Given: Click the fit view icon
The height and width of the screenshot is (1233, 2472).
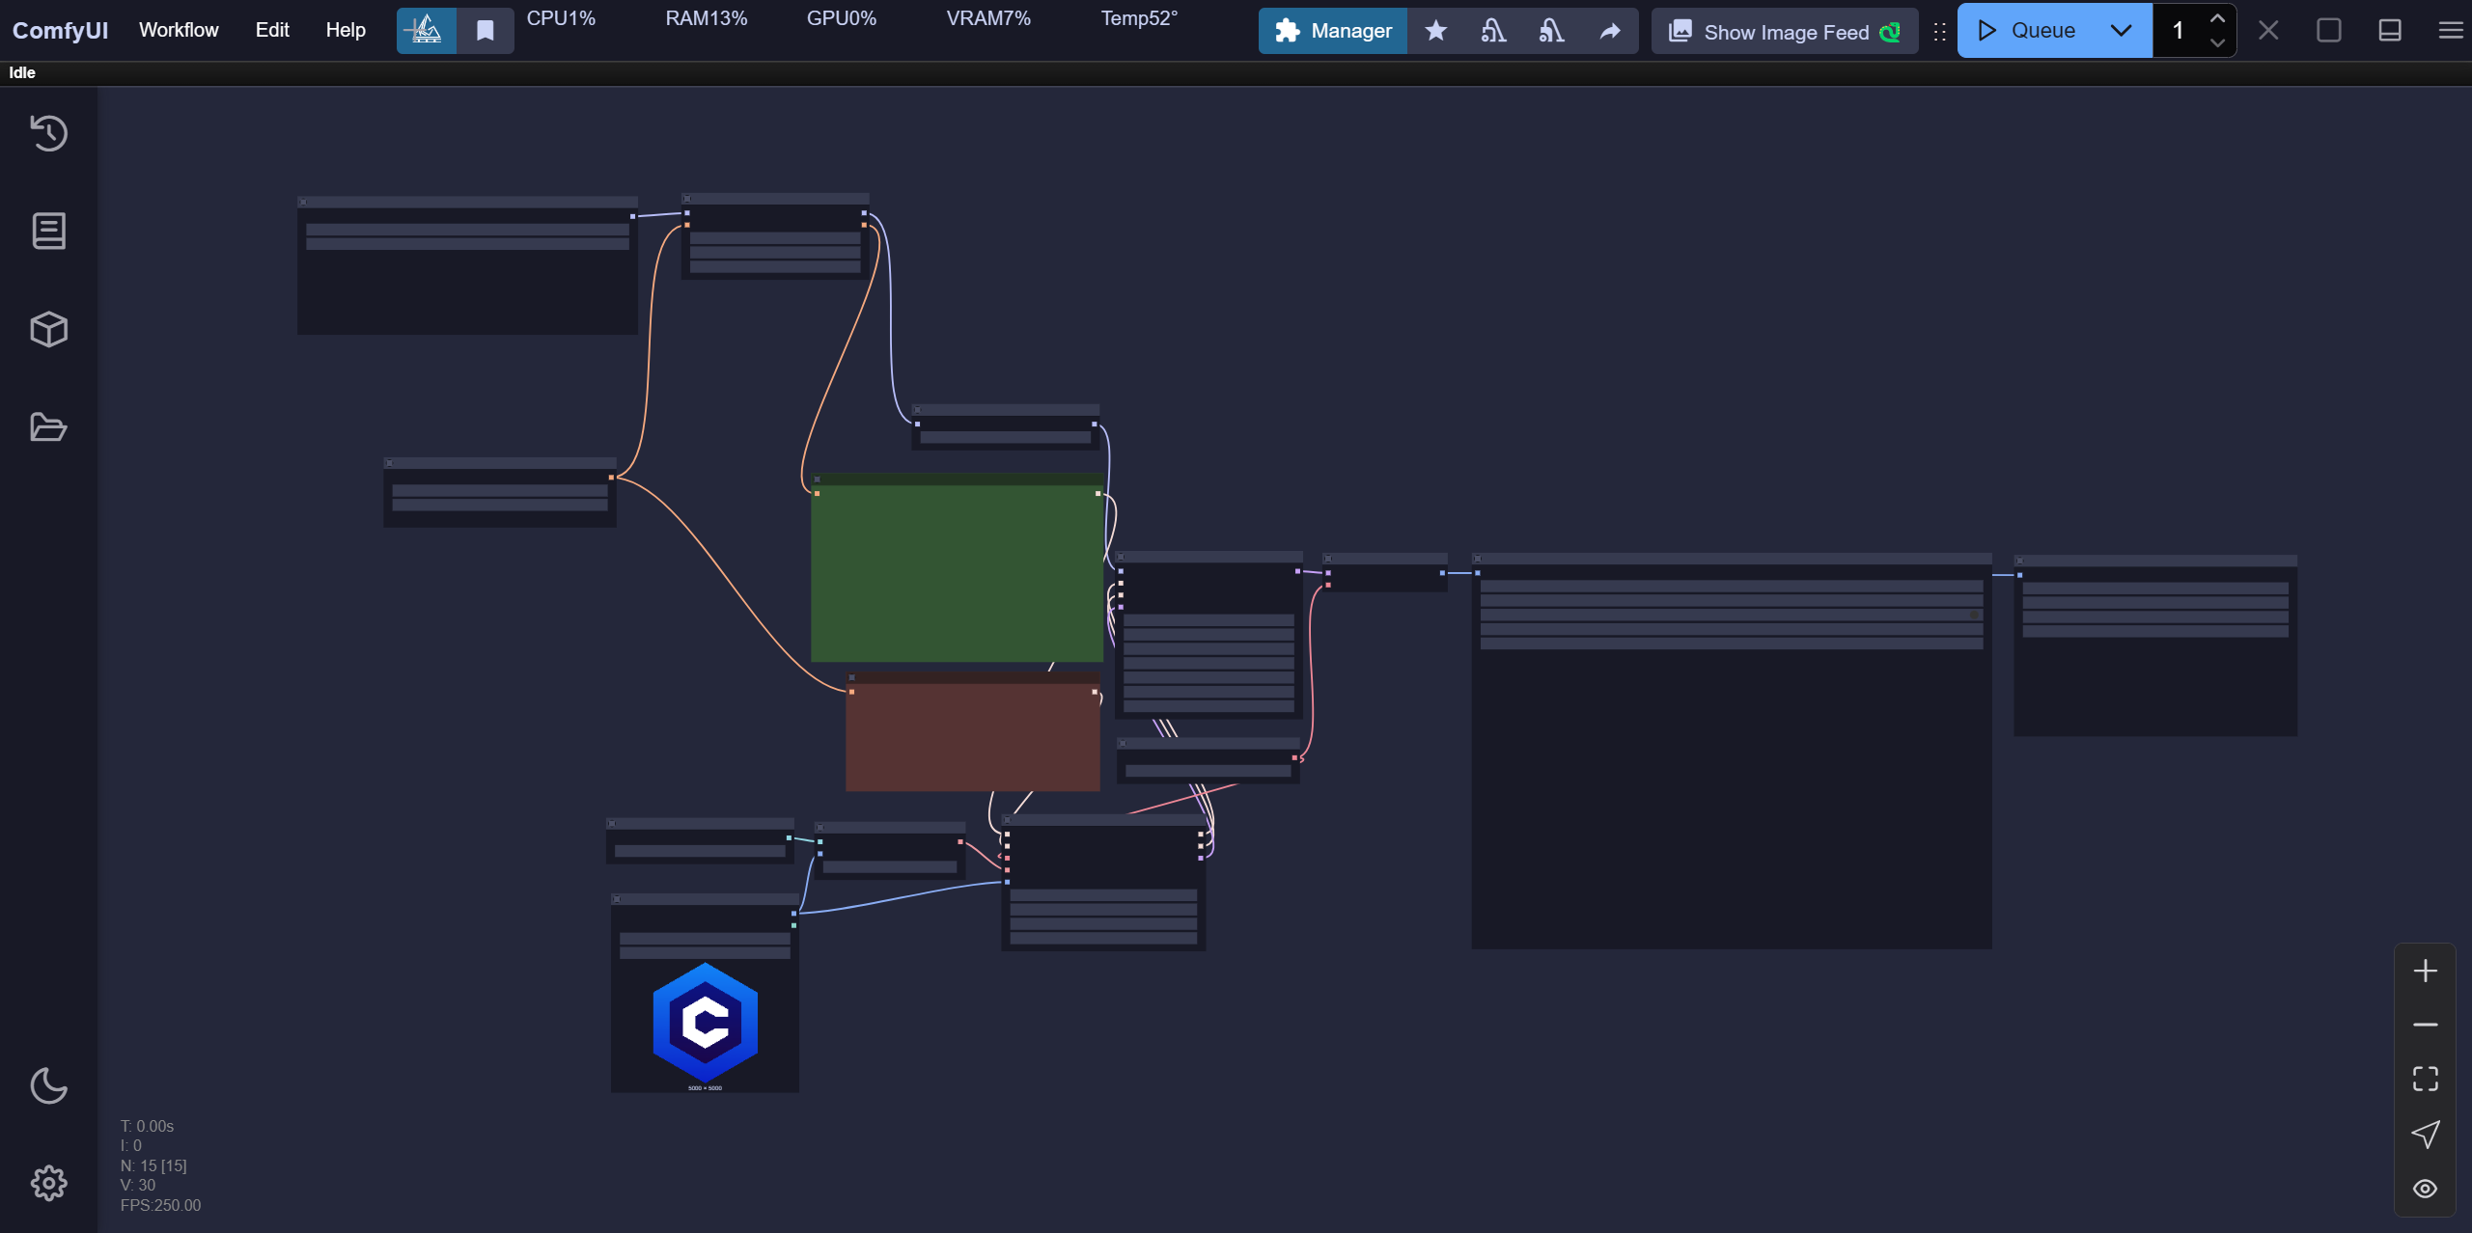Looking at the screenshot, I should 2425,1079.
